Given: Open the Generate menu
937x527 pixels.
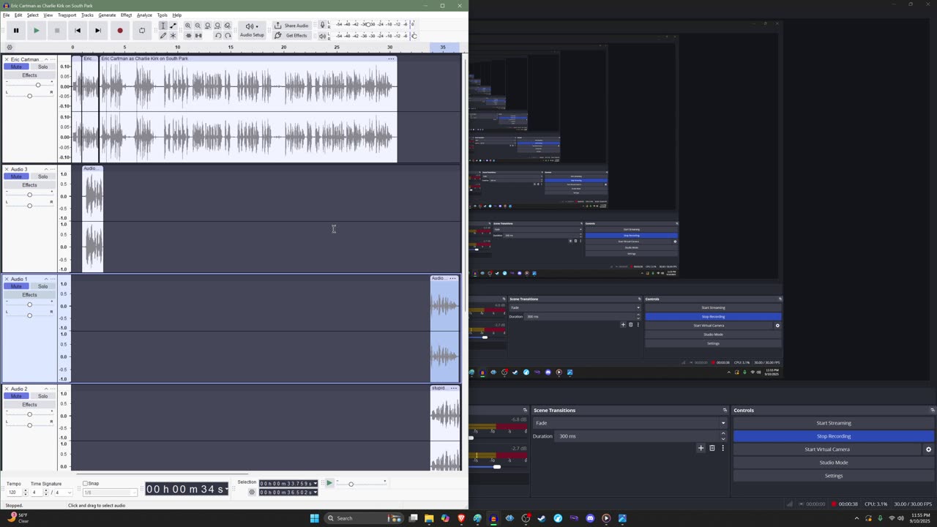Looking at the screenshot, I should click(107, 15).
